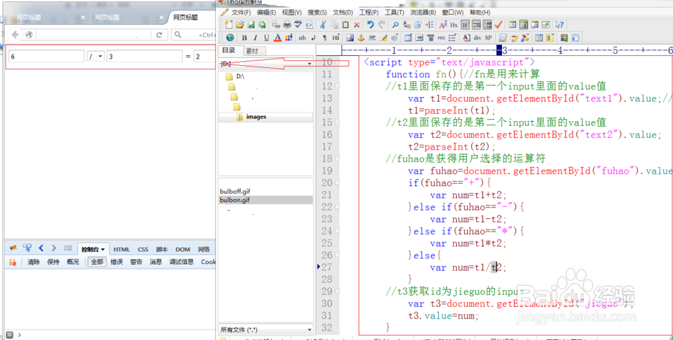
Task: Paste from clipboard in EditPlus toolbar
Action: [345, 24]
